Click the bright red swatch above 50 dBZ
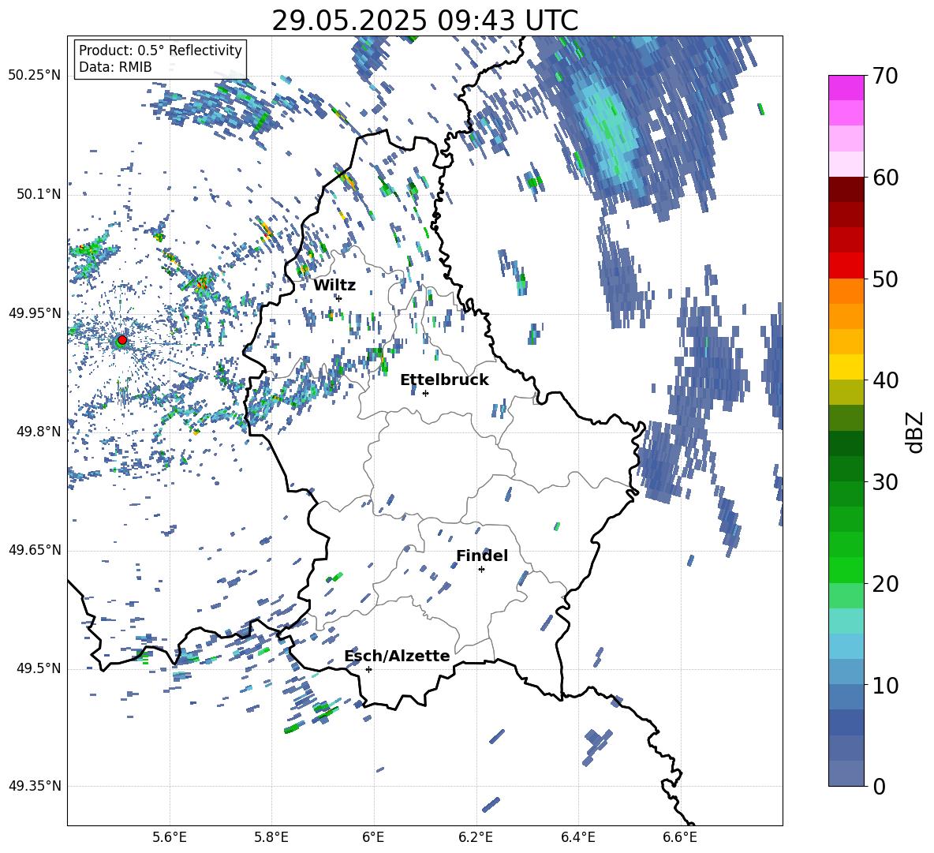The image size is (934, 853). [x=846, y=266]
